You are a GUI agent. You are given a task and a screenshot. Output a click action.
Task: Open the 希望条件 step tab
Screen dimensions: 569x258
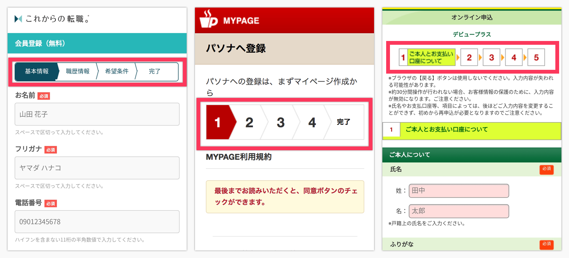tap(117, 71)
